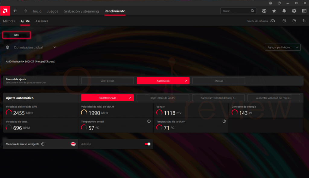Open help for Temperatura actual
The height and width of the screenshot is (178, 309).
click(149, 121)
